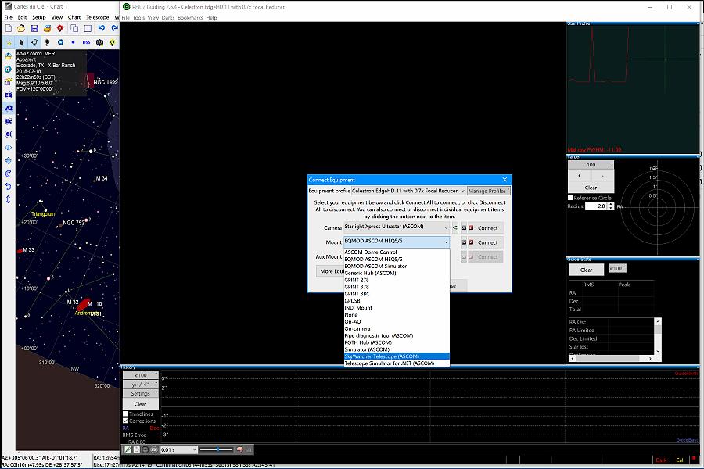Click the redo arrow in Cartes du Ciel

click(114, 28)
